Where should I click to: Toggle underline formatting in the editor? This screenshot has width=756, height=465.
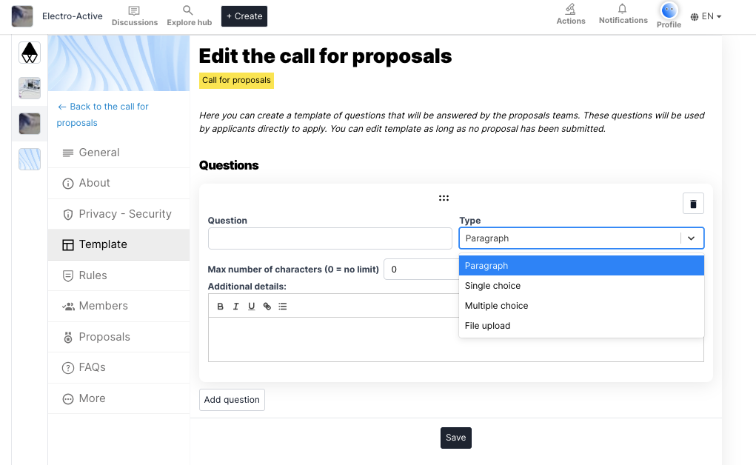point(251,307)
